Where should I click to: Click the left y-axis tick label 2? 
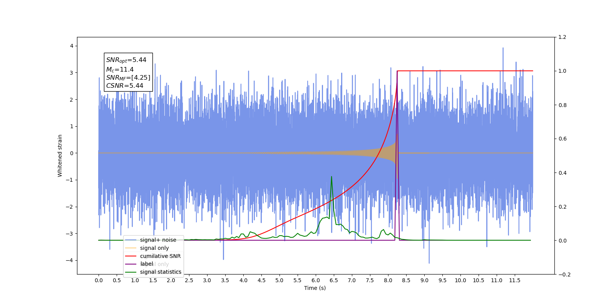pos(72,100)
